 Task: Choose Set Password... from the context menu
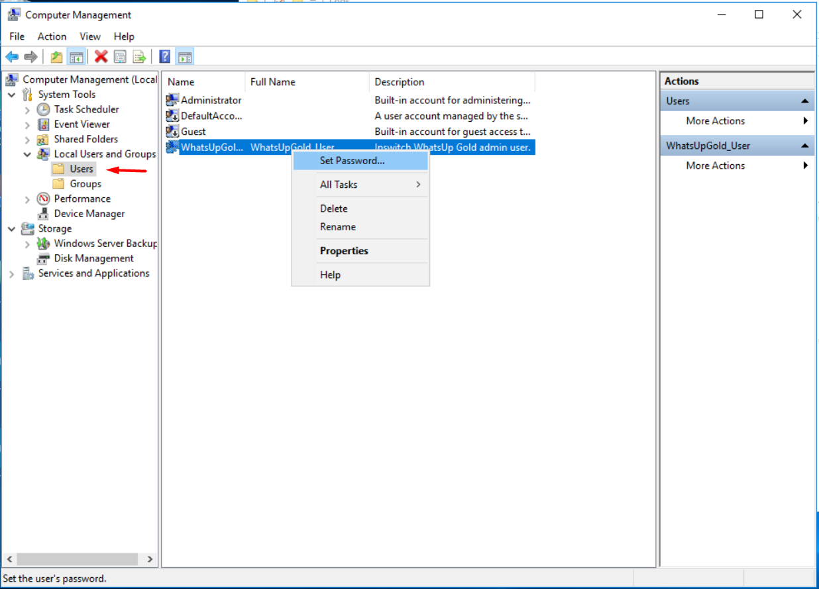[x=361, y=161]
